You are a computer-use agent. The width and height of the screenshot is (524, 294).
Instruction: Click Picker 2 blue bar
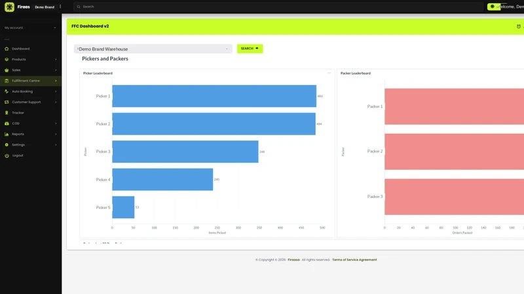[214, 124]
